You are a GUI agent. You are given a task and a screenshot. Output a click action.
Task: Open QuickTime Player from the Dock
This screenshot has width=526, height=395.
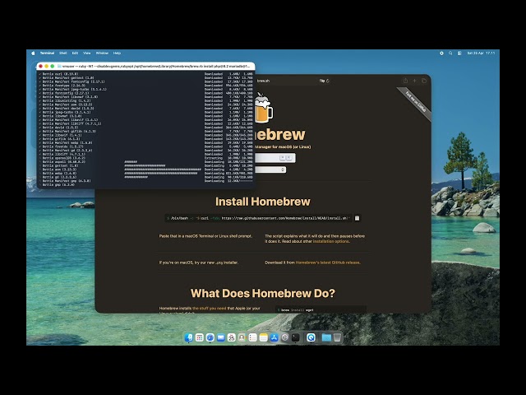pyautogui.click(x=311, y=337)
